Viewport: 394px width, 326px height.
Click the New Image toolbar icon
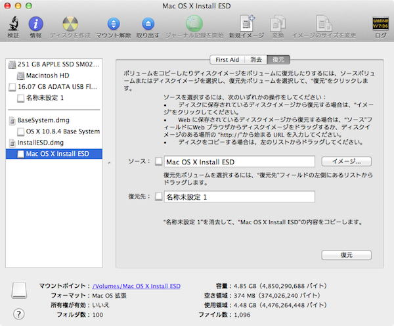[x=247, y=24]
